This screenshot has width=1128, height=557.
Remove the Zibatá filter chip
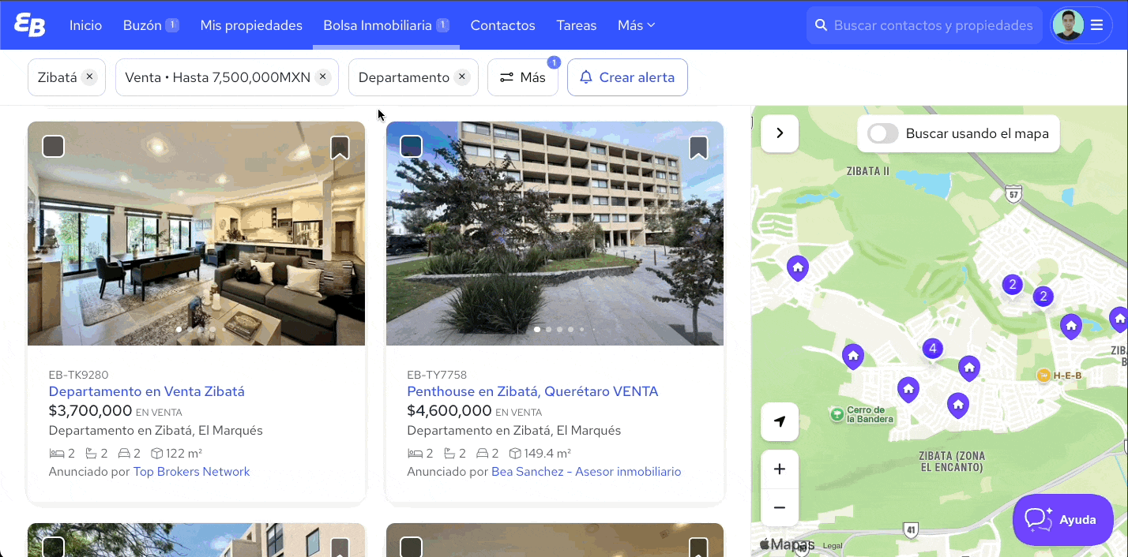pyautogui.click(x=90, y=77)
